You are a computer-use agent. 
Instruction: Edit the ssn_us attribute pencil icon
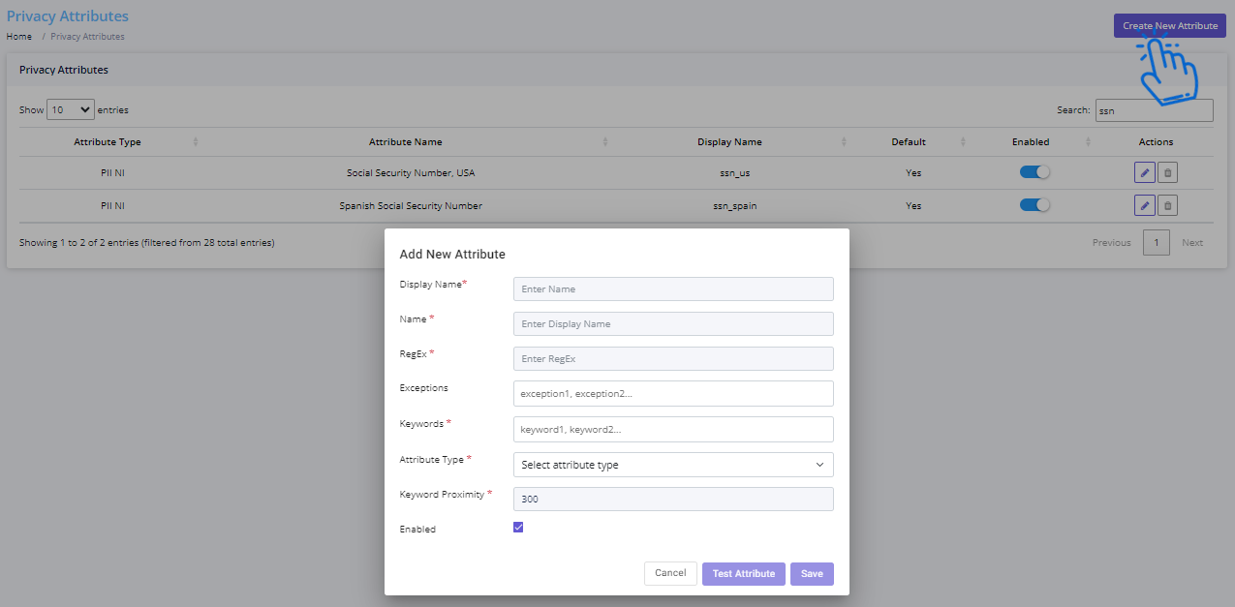[x=1145, y=173]
